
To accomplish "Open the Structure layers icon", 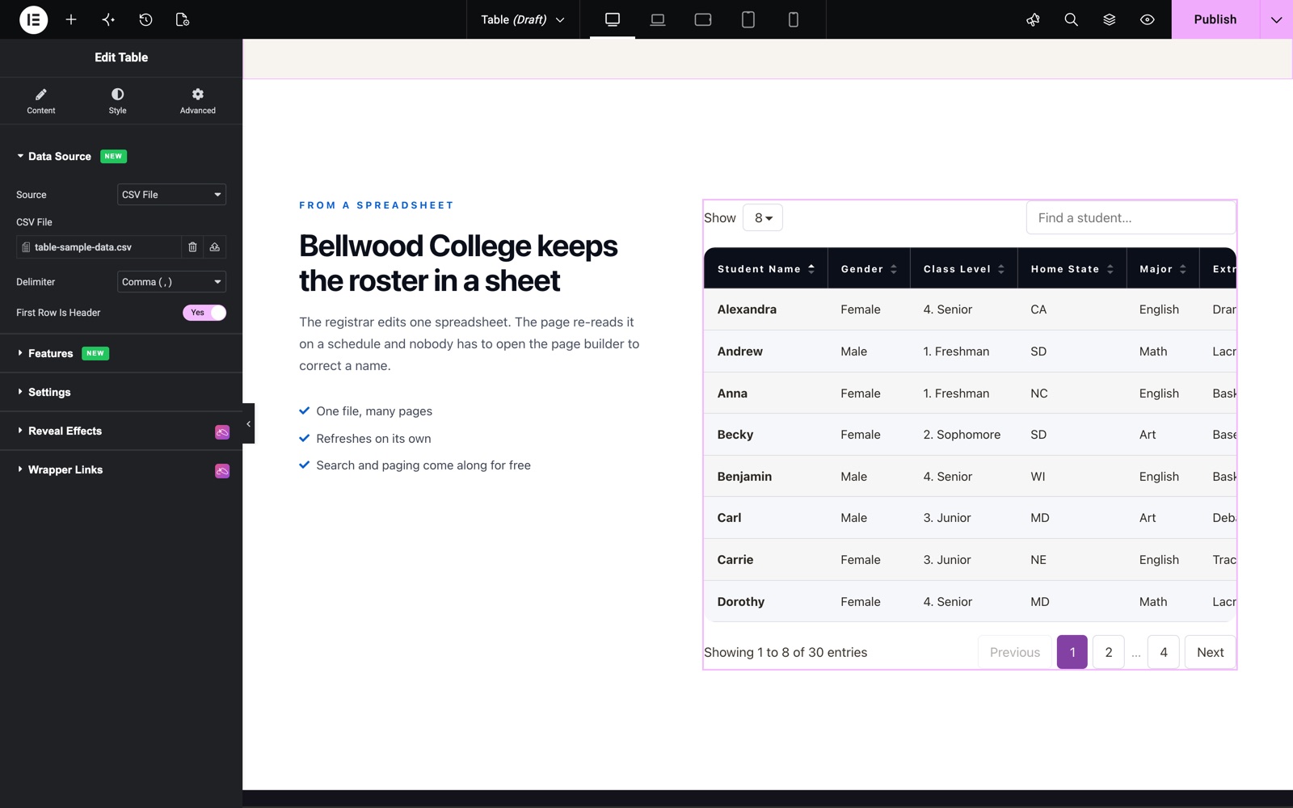I will point(1109,19).
